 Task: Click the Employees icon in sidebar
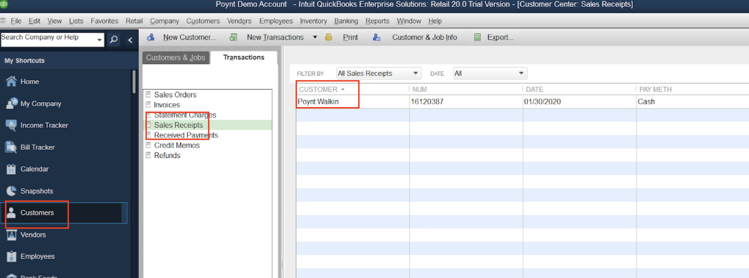[x=11, y=256]
